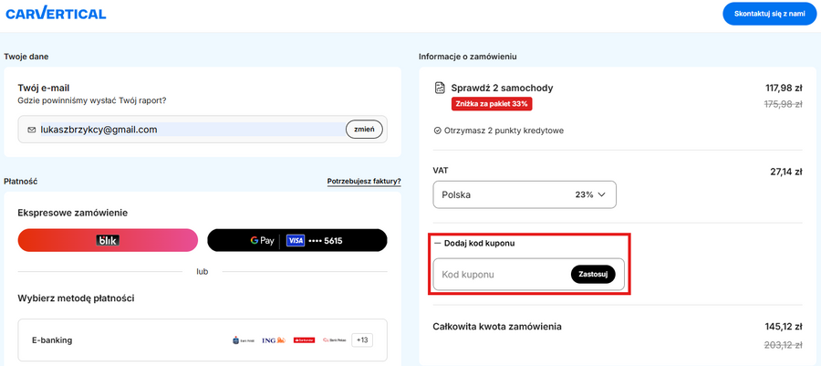Click the envelope icon in email field
Image resolution: width=821 pixels, height=366 pixels.
pos(32,131)
